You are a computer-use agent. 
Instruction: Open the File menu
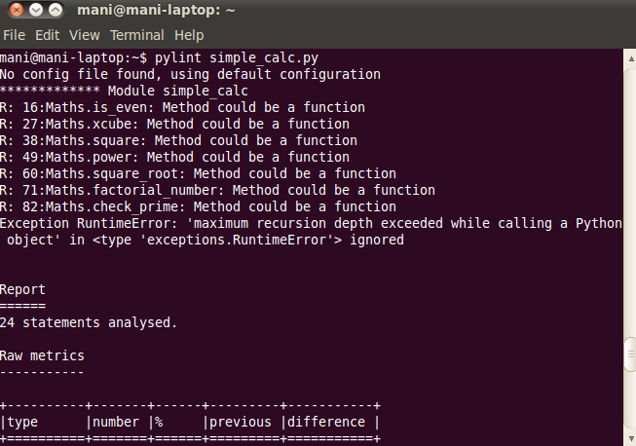coord(14,35)
